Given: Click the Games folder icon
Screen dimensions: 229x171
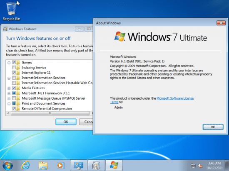Looking at the screenshot, I should (x=18, y=62).
